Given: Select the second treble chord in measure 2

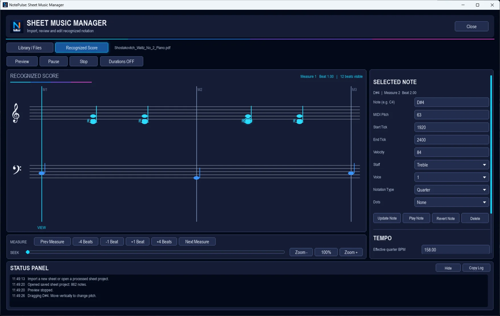Looking at the screenshot, I should pyautogui.click(x=299, y=119).
